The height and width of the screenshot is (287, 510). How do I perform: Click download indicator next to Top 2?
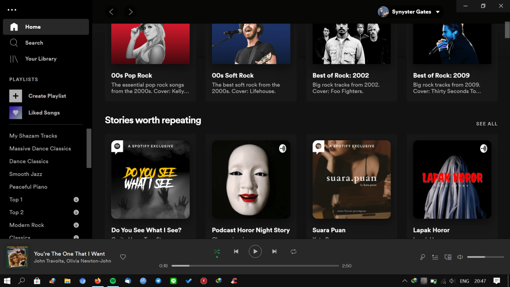(76, 212)
